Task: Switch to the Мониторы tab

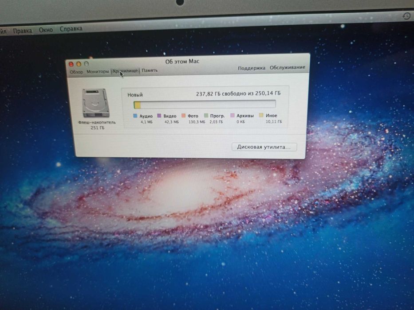Action: [x=98, y=71]
